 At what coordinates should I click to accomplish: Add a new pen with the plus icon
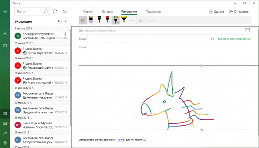coord(132,20)
